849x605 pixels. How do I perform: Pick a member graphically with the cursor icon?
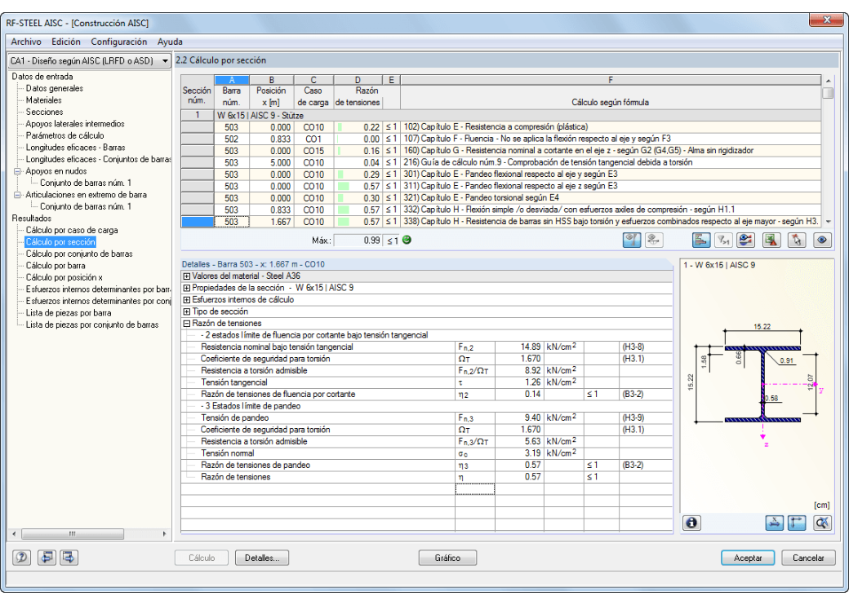(797, 240)
